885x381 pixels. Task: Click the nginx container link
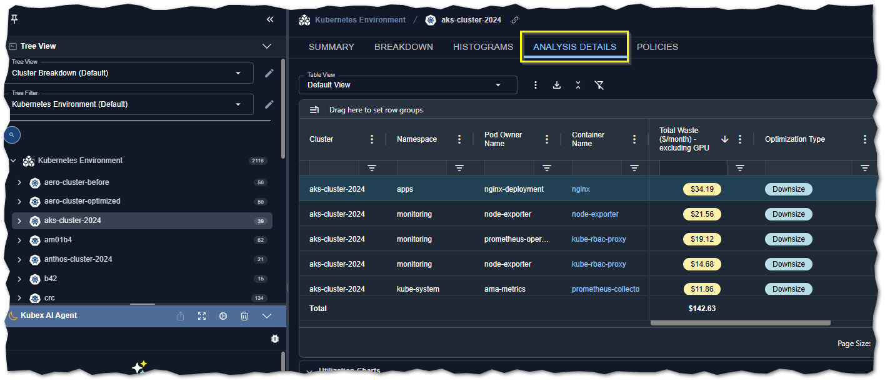point(581,189)
